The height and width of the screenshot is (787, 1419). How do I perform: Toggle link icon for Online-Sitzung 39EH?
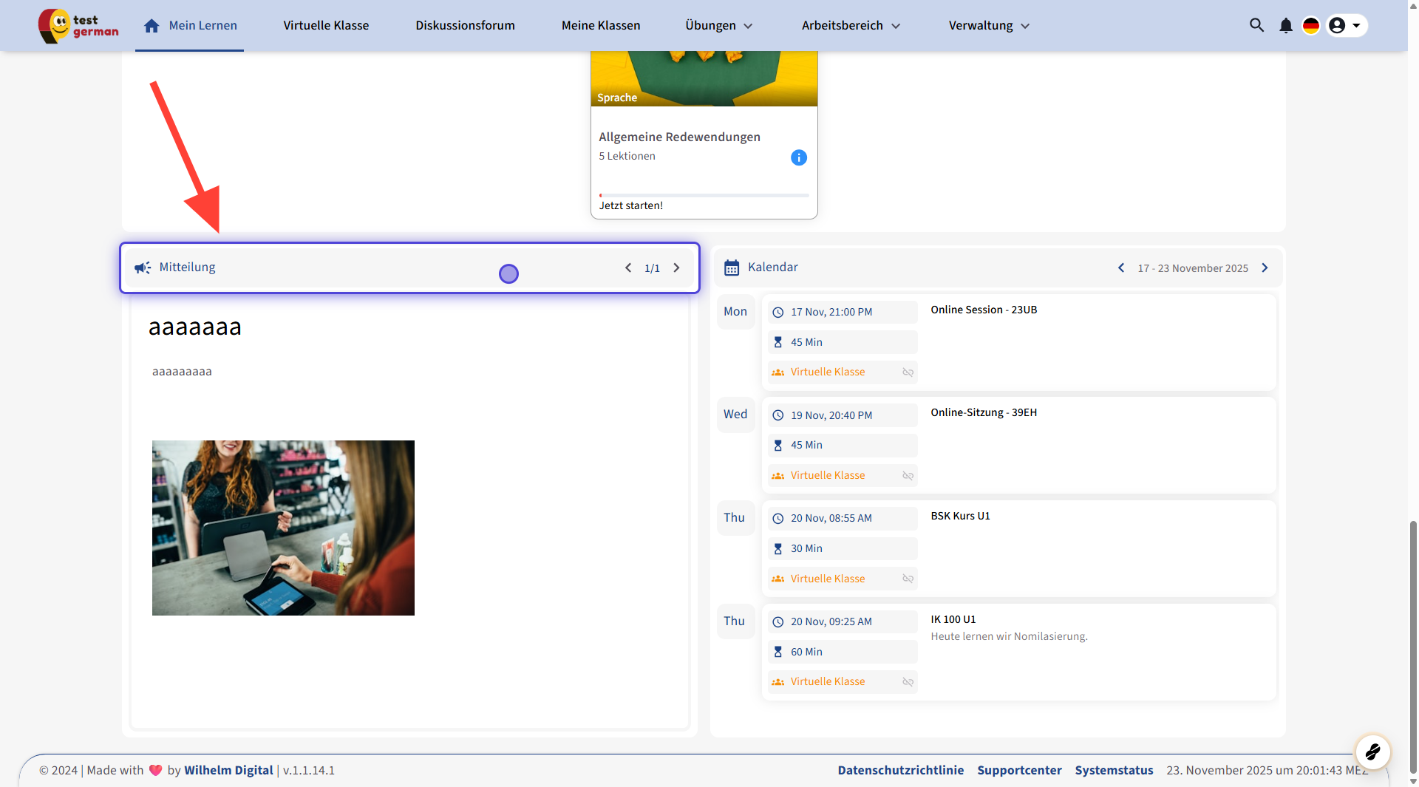pos(908,476)
